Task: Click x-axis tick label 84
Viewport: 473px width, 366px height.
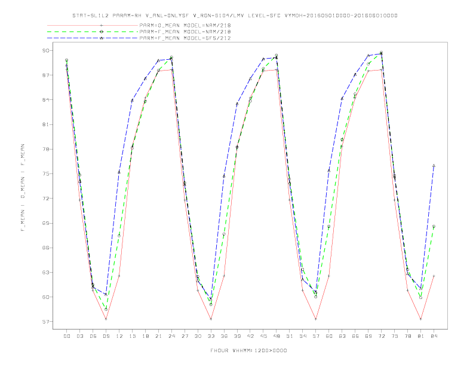Action: [x=434, y=336]
